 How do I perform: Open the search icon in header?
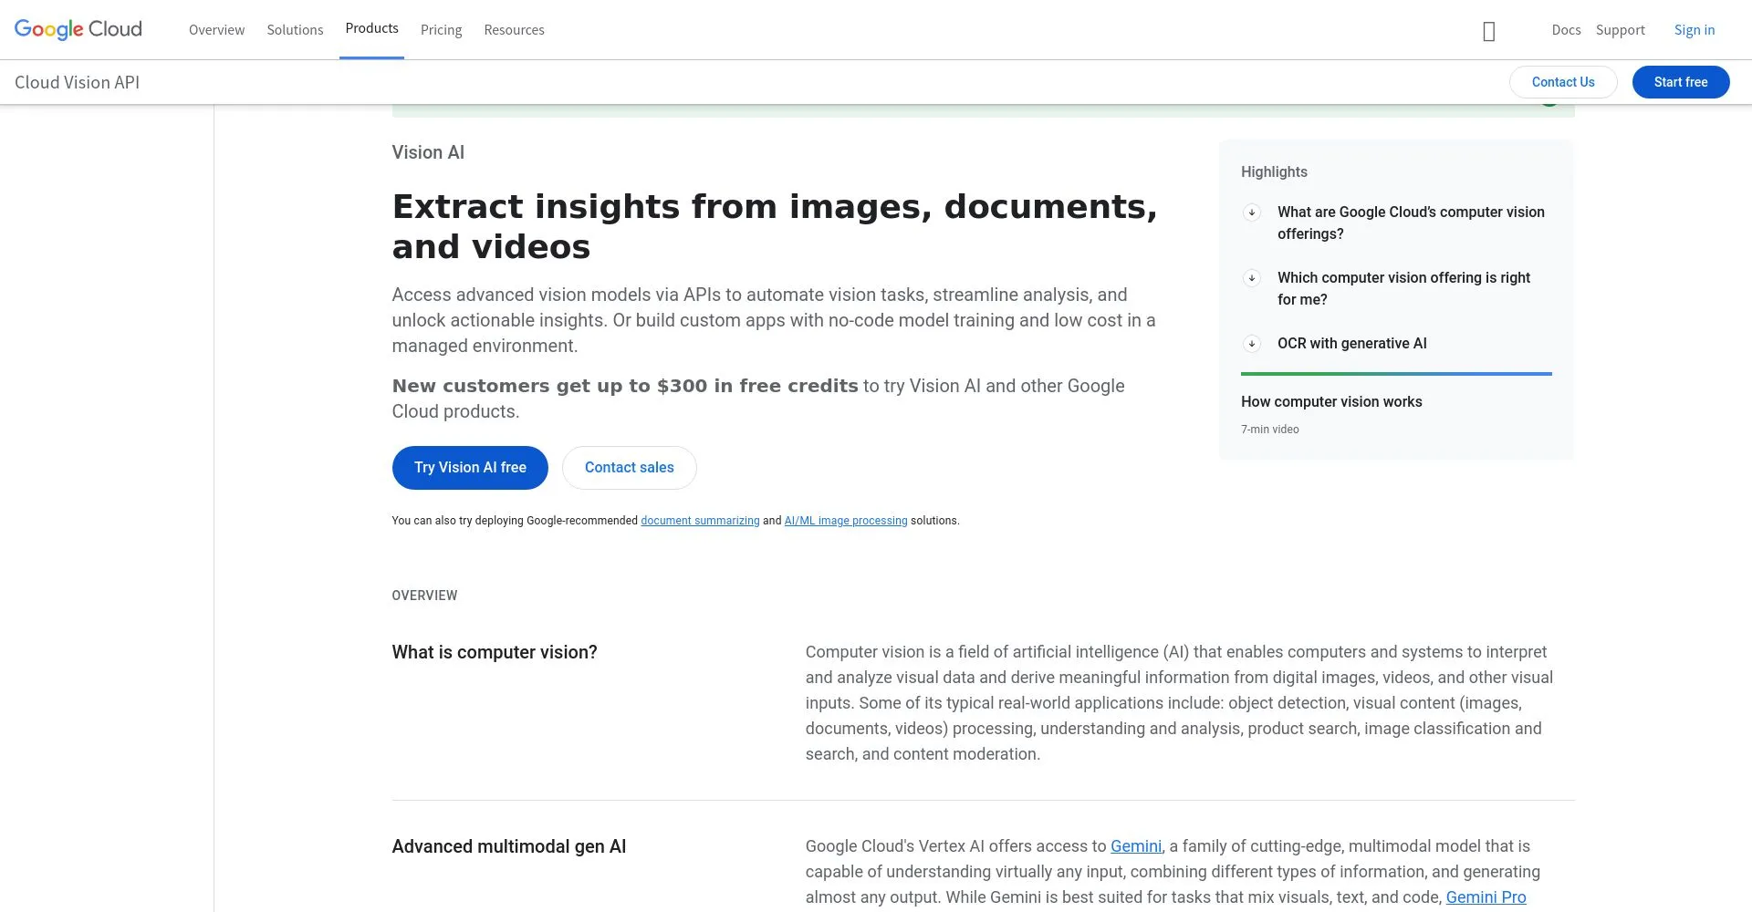1488,32
